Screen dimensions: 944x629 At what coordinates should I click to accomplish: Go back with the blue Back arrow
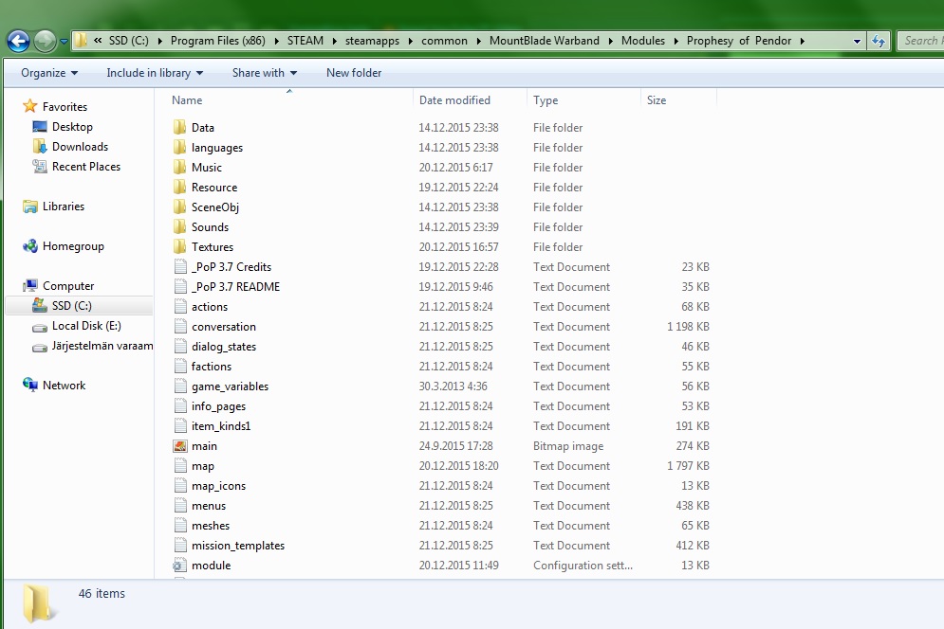click(x=18, y=41)
